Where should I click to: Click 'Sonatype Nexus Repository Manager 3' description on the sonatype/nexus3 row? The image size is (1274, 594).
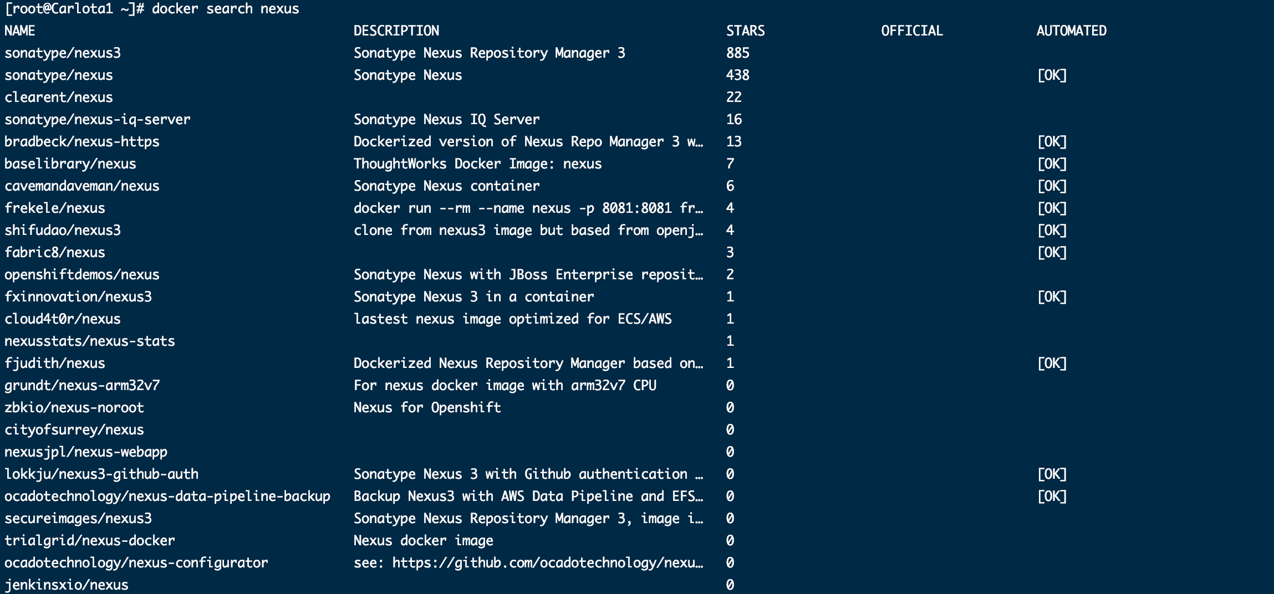click(x=490, y=53)
